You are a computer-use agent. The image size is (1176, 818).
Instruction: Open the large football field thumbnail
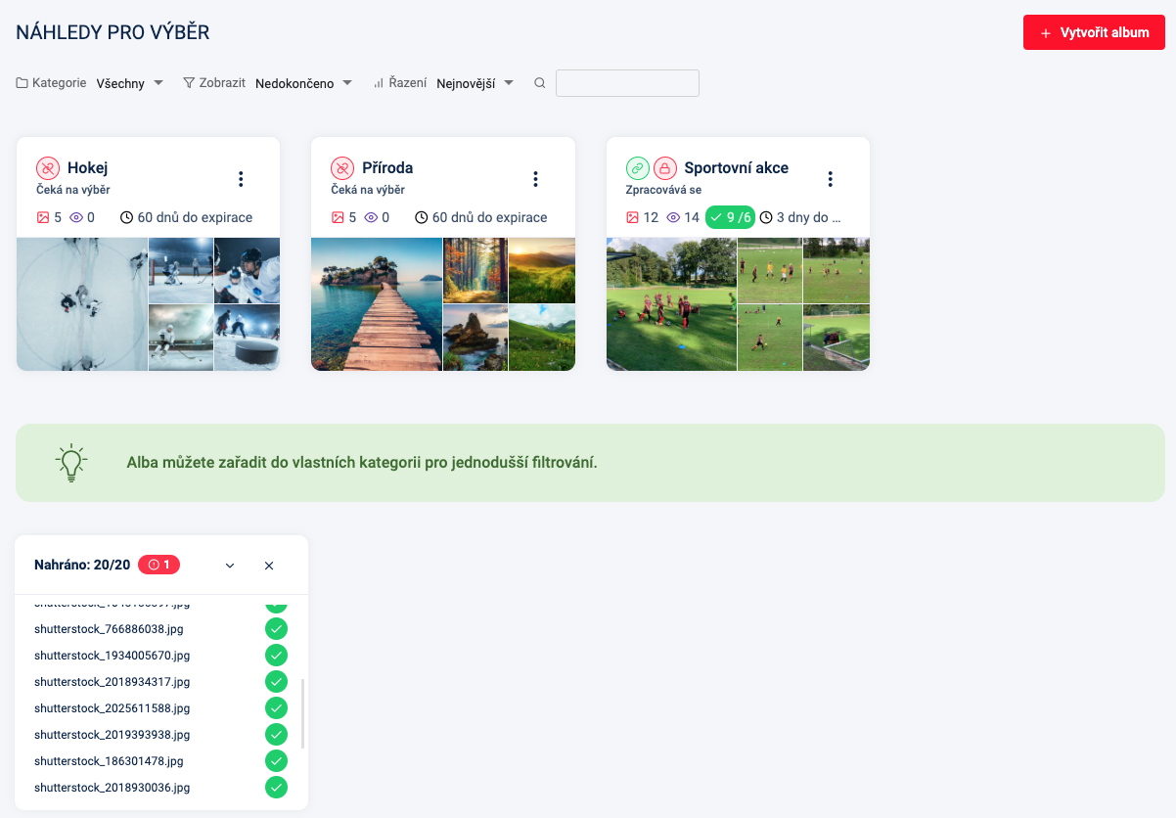pyautogui.click(x=671, y=304)
